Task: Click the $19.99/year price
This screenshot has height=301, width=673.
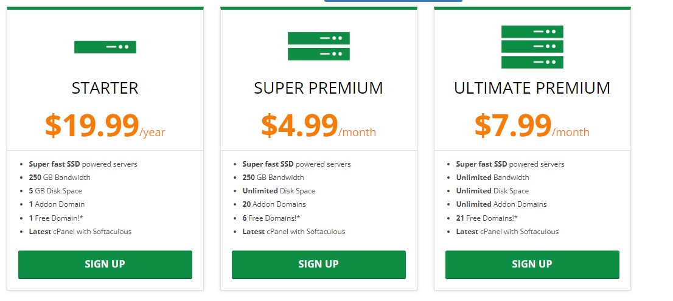Action: [x=105, y=126]
